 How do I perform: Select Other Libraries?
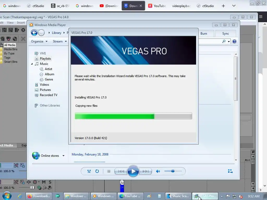[x=47, y=105]
